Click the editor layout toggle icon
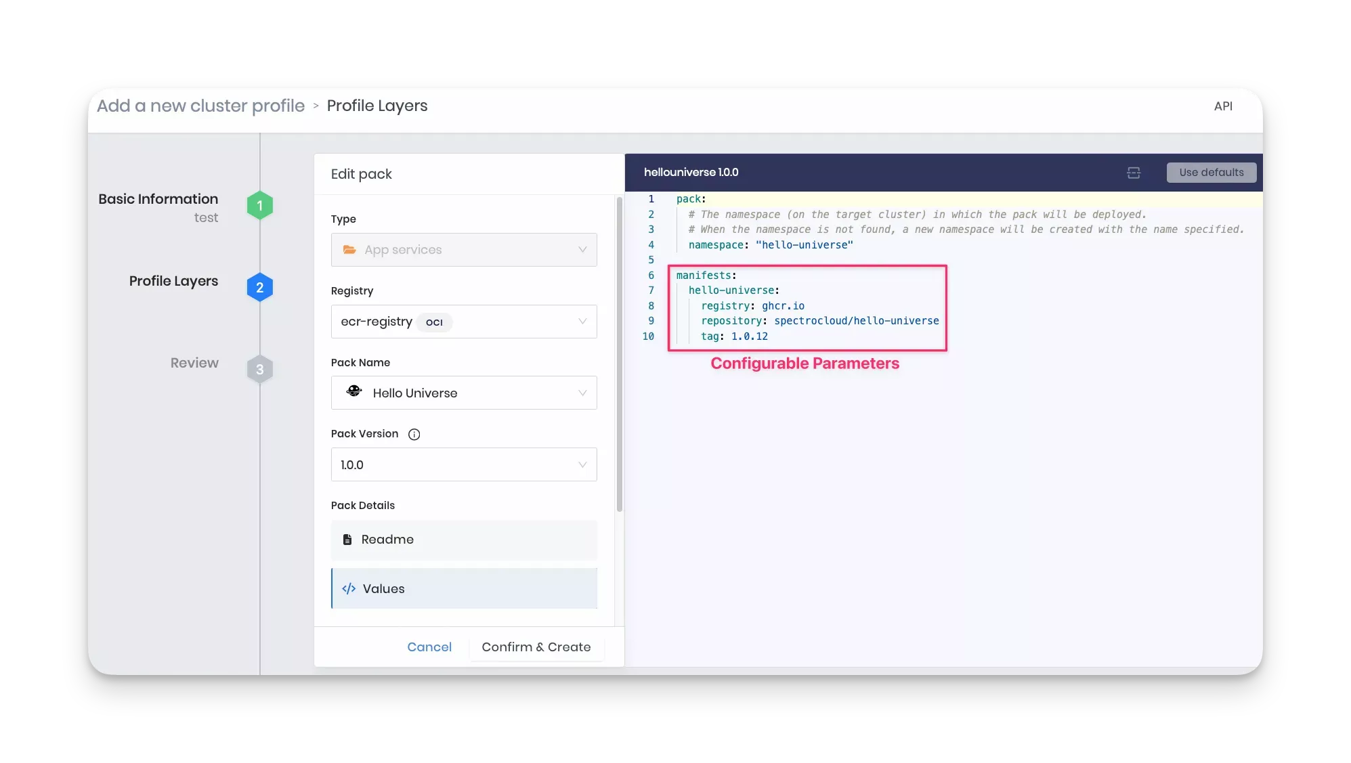The height and width of the screenshot is (763, 1351). (x=1134, y=173)
